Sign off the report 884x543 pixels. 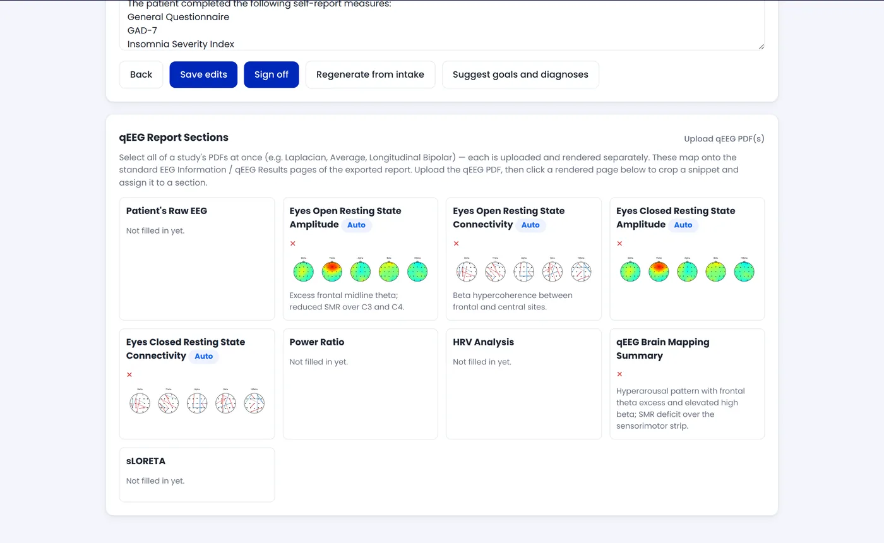tap(272, 75)
